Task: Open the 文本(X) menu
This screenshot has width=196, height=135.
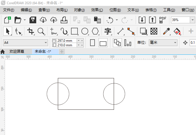Action: 133,10
